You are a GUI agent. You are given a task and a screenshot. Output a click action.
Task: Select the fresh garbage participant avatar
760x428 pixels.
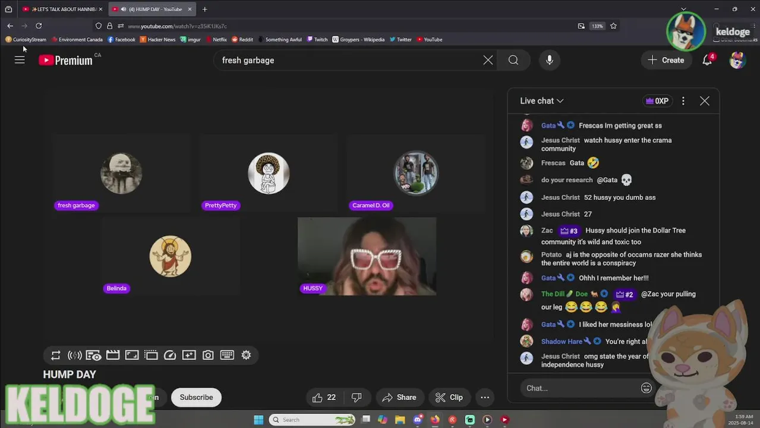click(121, 174)
